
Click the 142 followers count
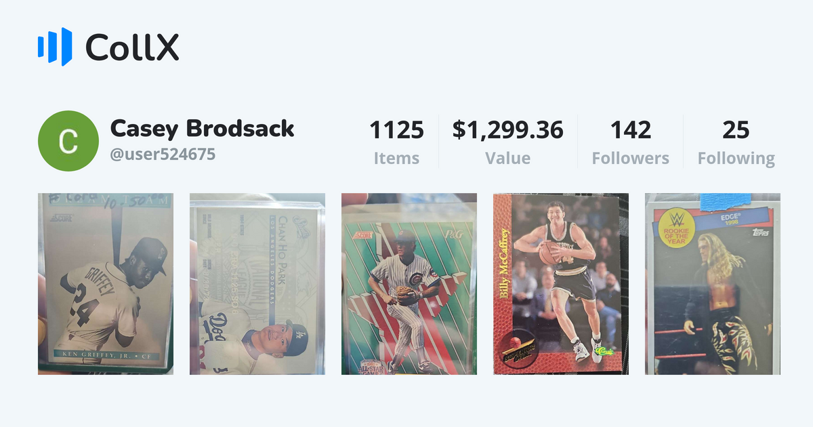[x=630, y=129]
